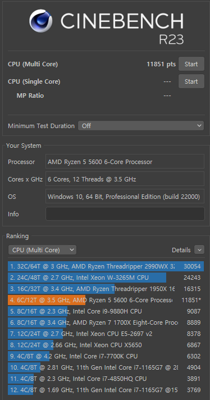Select the orange Ryzen 5 5600 ranking row

click(x=106, y=300)
